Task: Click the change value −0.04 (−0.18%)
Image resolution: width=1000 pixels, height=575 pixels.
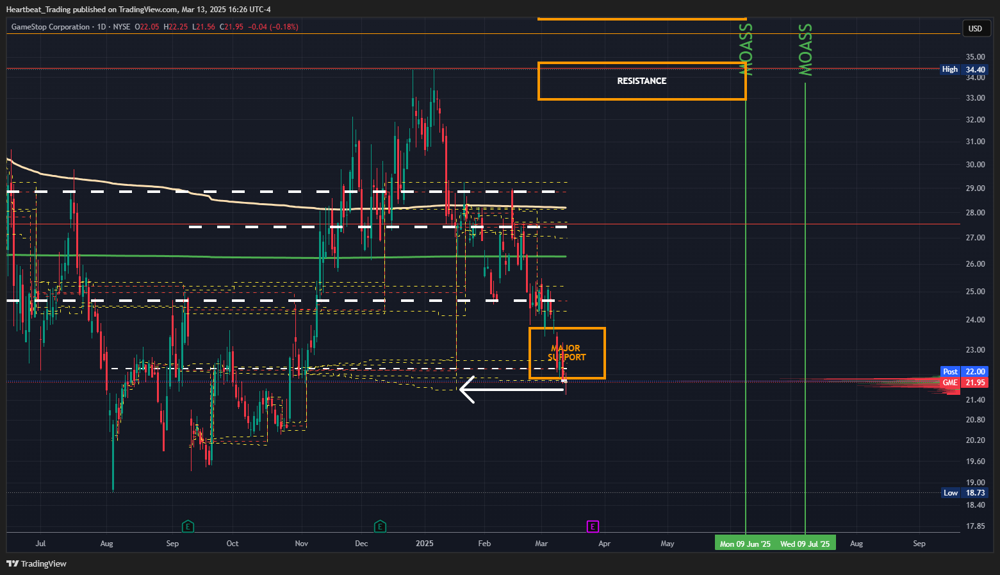Action: click(x=273, y=27)
